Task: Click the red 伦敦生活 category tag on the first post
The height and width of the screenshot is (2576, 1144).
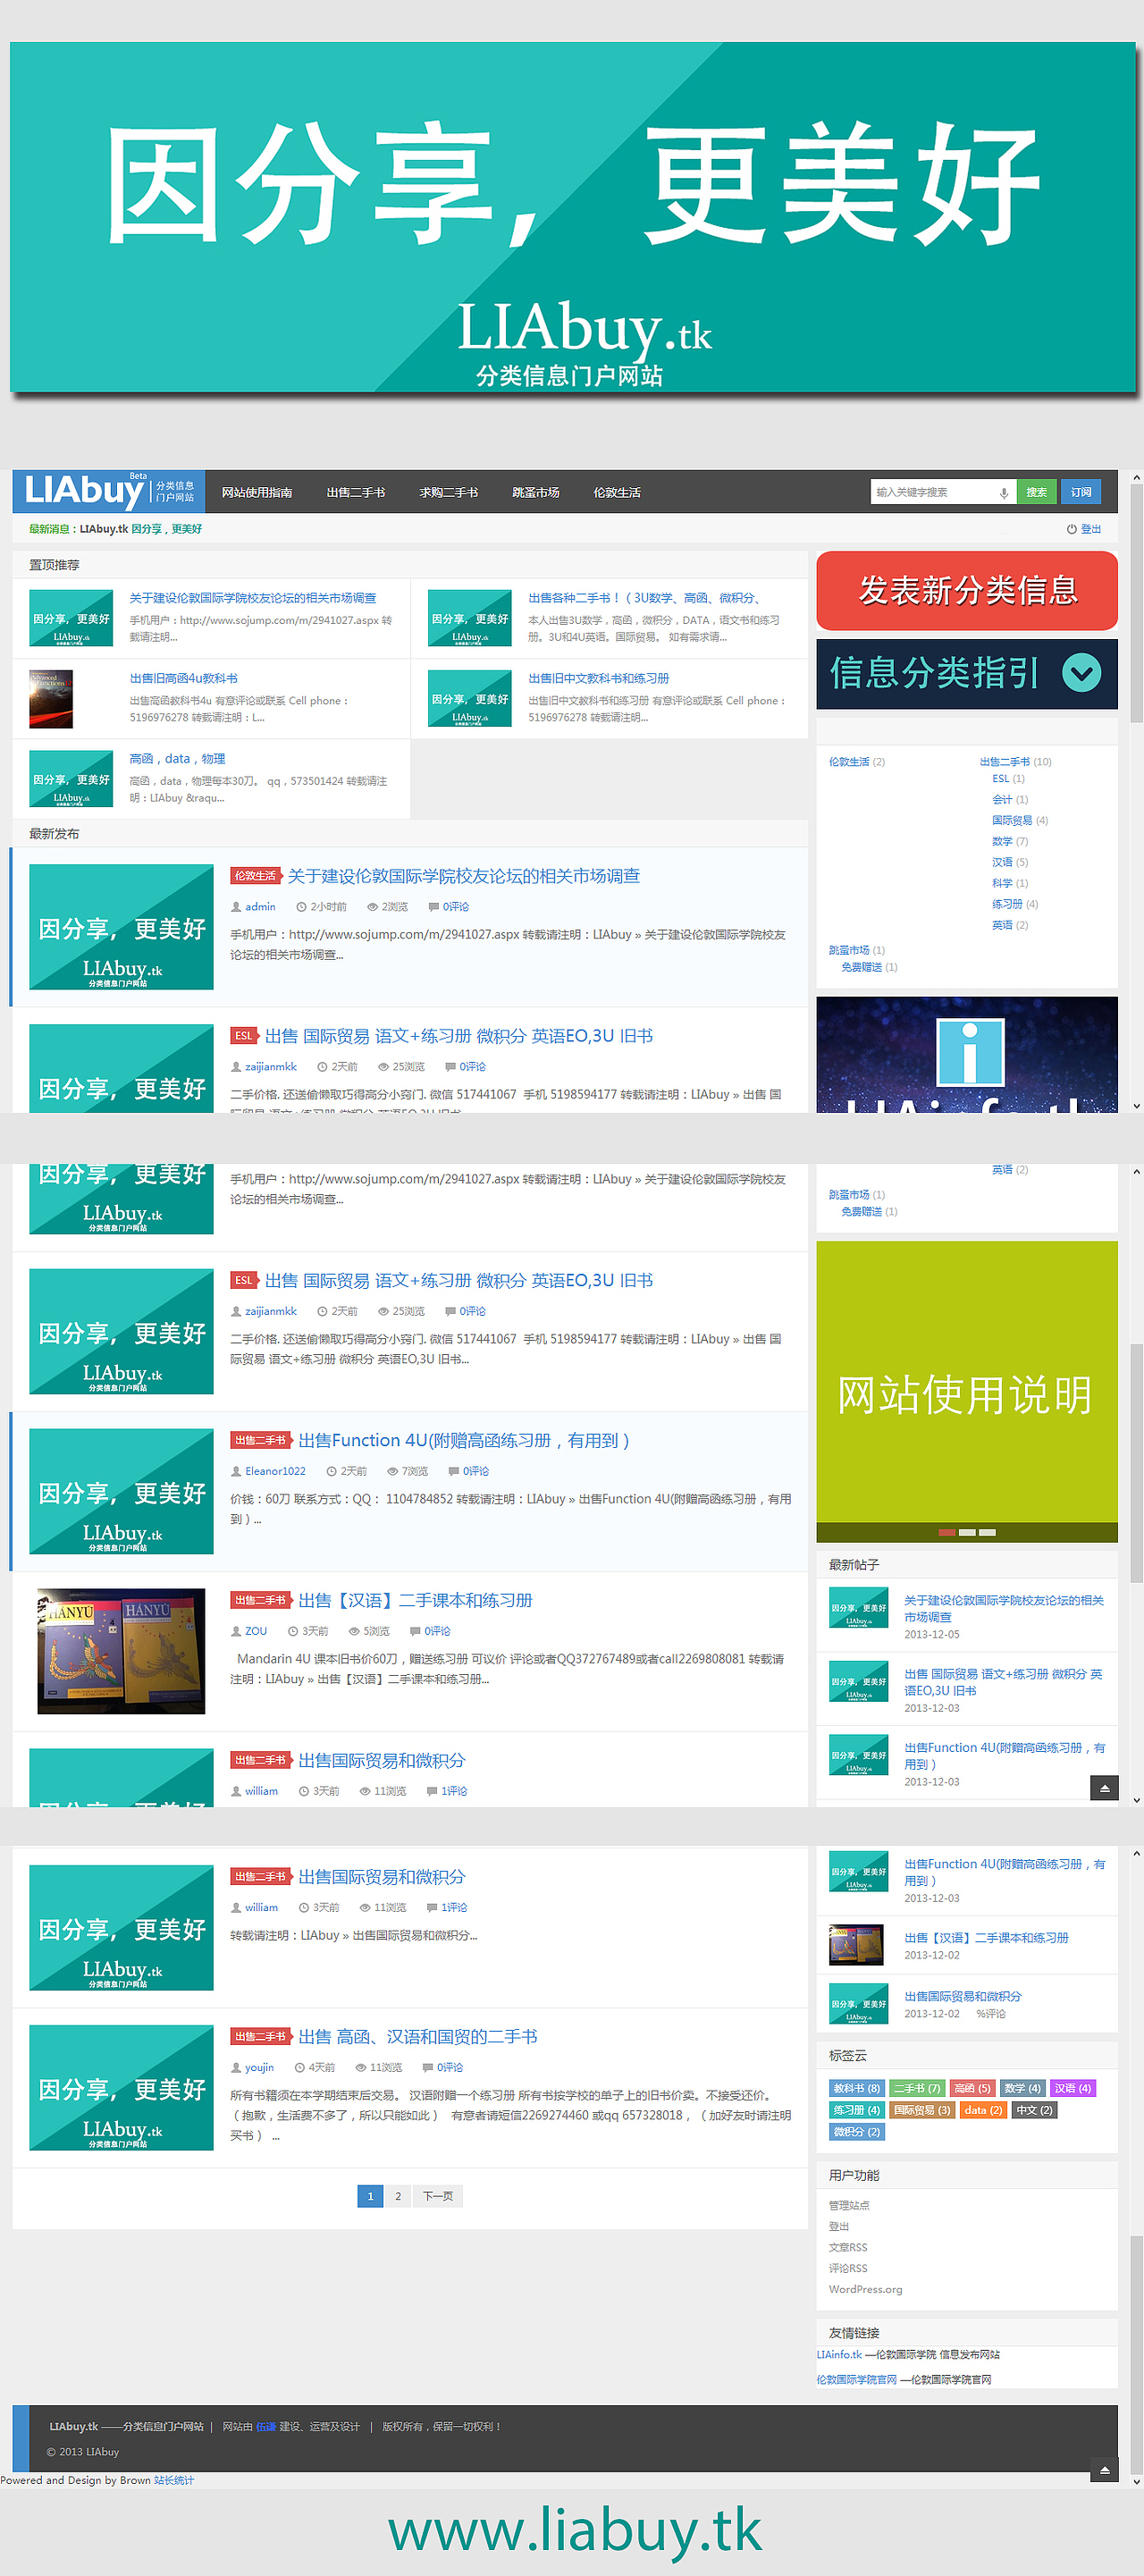Action: (255, 876)
